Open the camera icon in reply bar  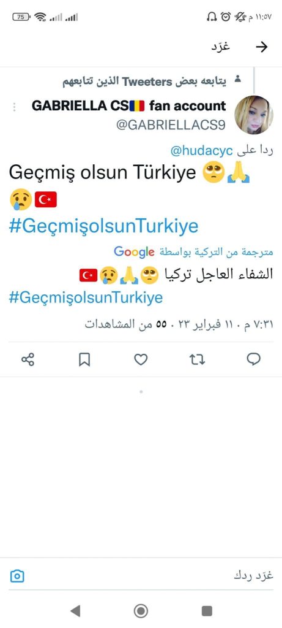pos(17,576)
